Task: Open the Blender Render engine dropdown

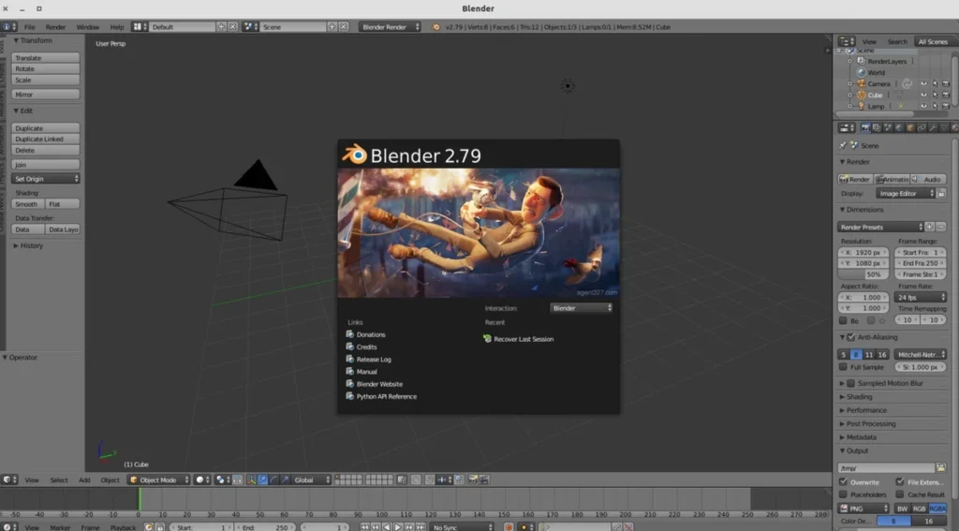Action: (390, 27)
